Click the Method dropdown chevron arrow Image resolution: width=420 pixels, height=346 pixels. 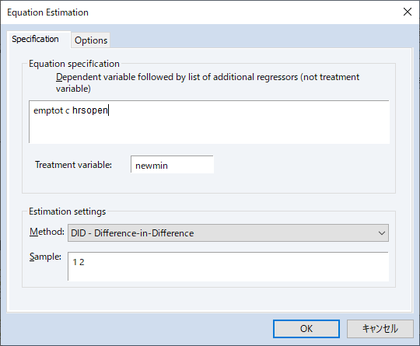coord(382,233)
